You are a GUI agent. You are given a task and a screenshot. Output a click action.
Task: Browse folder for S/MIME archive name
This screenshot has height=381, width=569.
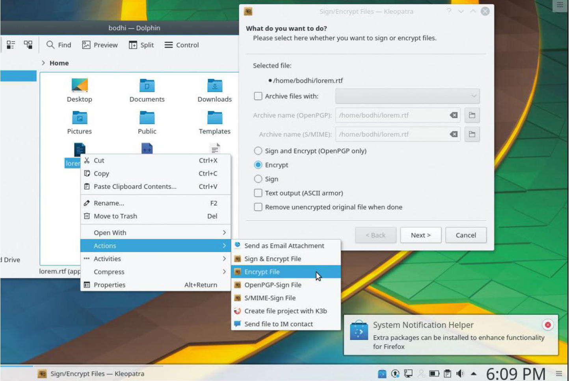pyautogui.click(x=472, y=134)
